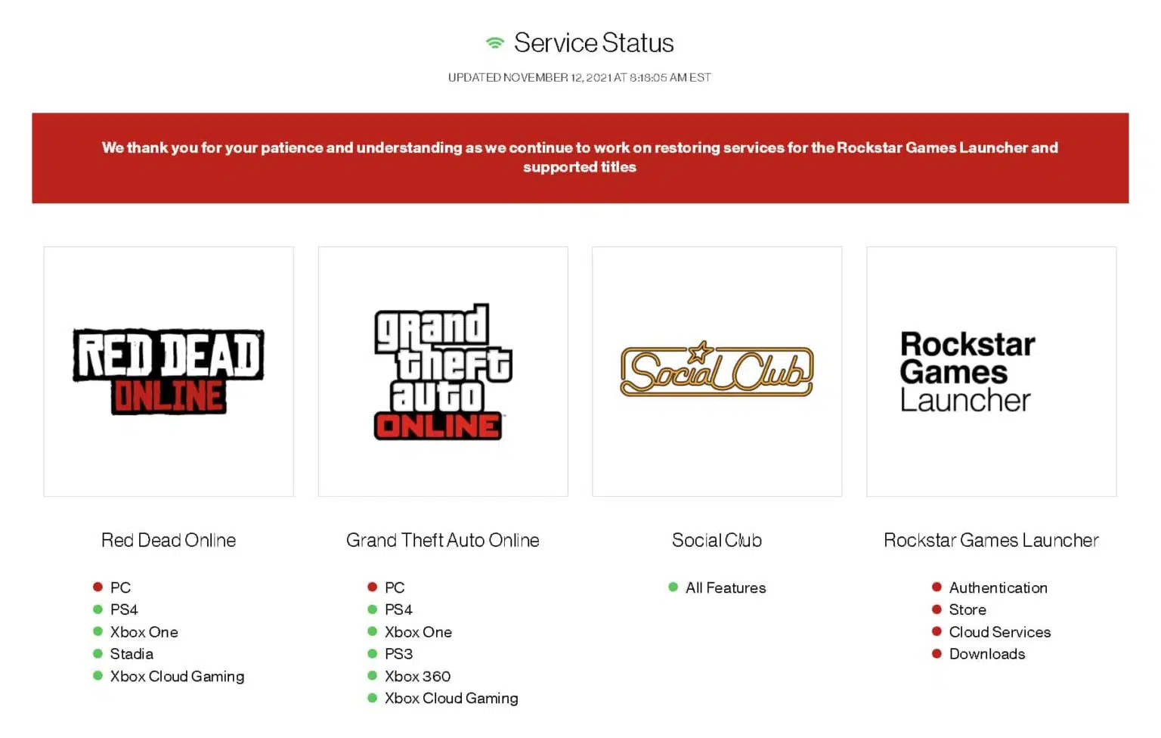Click the Cloud Services status label
The image size is (1161, 738).
click(x=999, y=631)
